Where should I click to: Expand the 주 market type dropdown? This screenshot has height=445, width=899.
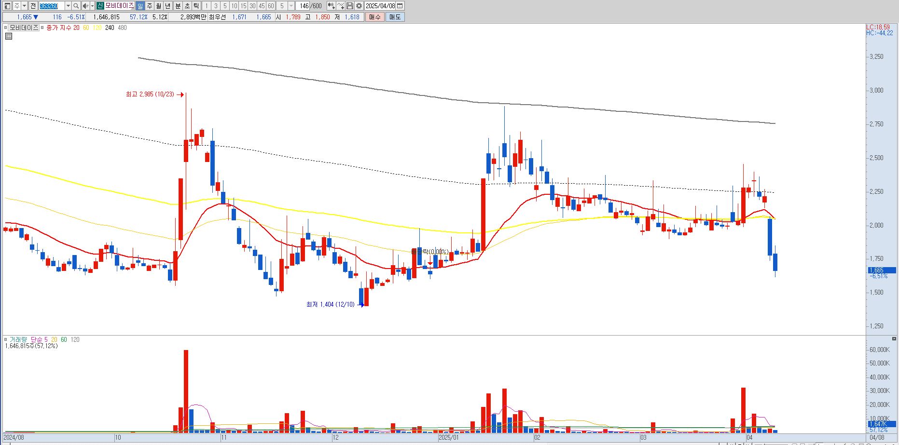click(x=24, y=6)
